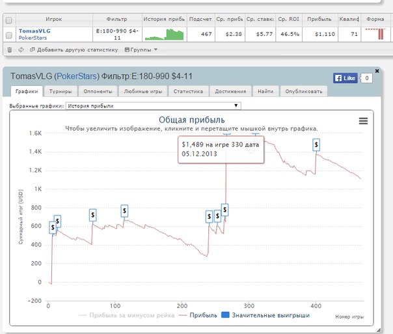
Task: Open the profit history sparkline thumbnail
Action: point(164,35)
